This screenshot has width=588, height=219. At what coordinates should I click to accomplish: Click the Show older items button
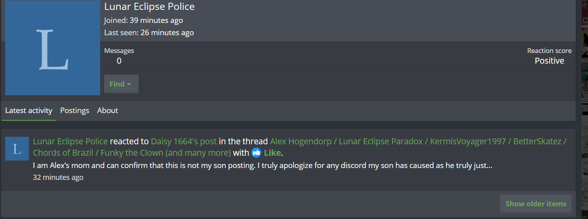[x=536, y=204]
